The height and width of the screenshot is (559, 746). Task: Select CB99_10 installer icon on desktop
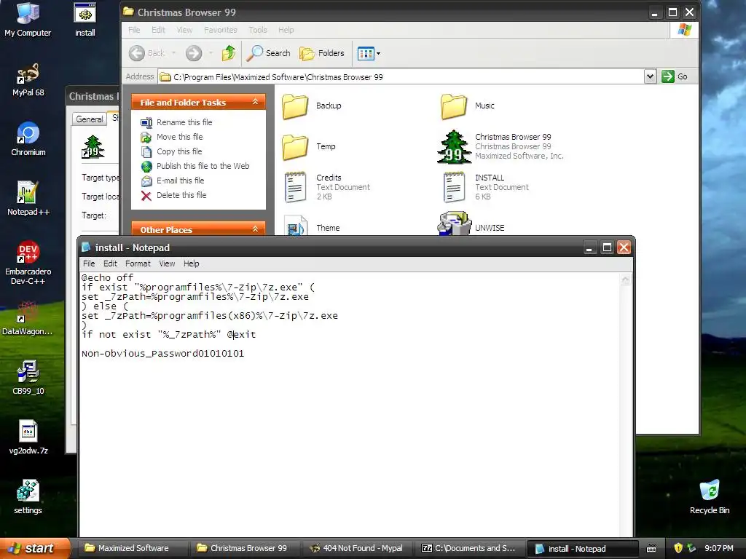(28, 378)
